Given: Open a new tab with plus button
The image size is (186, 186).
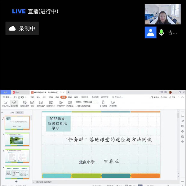Looking at the screenshot, I should 69,92.
